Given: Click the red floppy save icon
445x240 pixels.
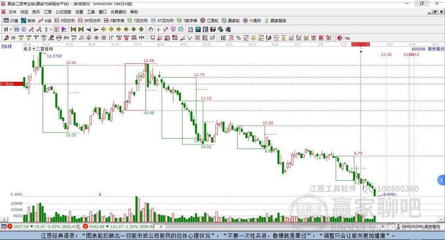Looking at the screenshot, I should [213, 29].
